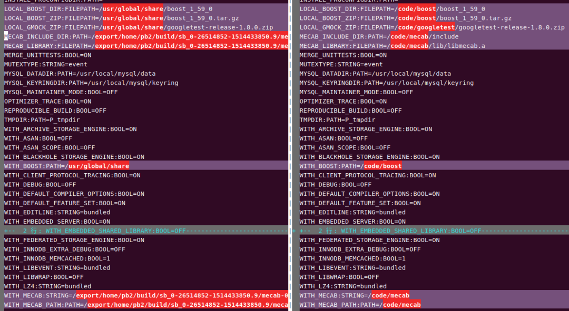Select WITH_EDITLINE:STRING=bundled in left pane
This screenshot has height=311, width=569.
57,213
